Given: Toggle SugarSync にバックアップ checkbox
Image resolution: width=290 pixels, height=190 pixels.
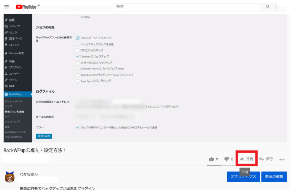Looking at the screenshot, I should [78, 81].
